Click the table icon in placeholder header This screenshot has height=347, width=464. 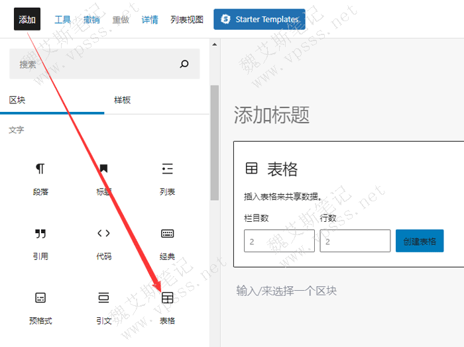tap(251, 169)
